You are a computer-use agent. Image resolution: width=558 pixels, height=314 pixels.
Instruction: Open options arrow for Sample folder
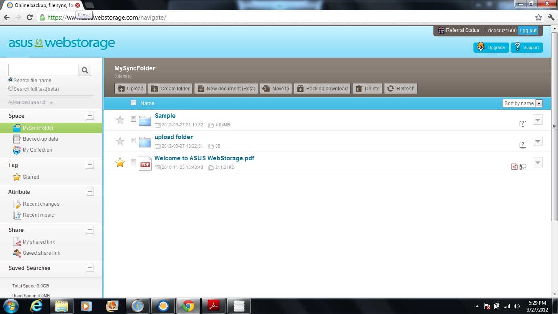(538, 120)
